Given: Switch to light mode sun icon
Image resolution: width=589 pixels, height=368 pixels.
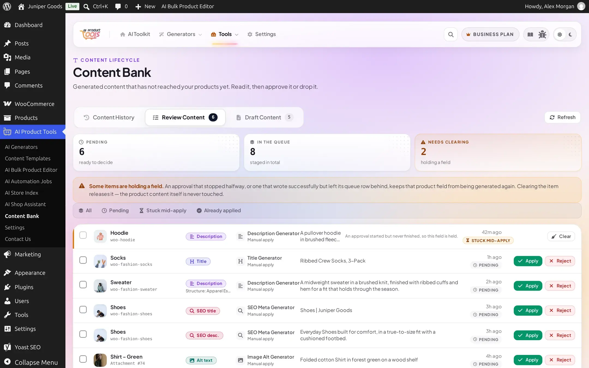Looking at the screenshot, I should (560, 34).
